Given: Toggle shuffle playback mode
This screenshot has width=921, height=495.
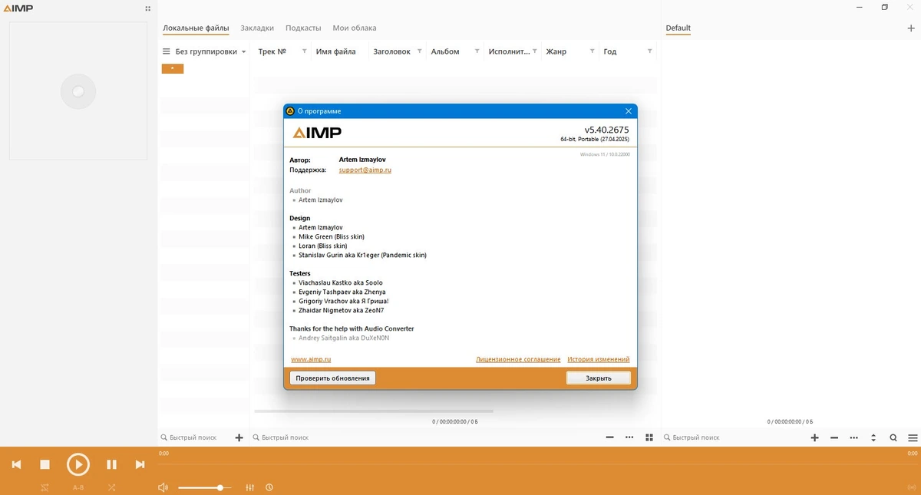Looking at the screenshot, I should 112,487.
